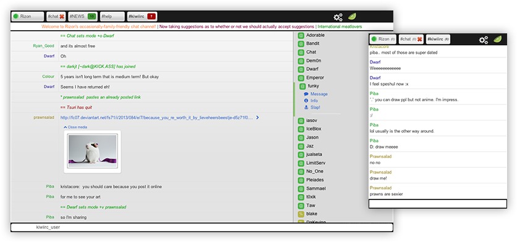Click kiwi logo in small chat window

pyautogui.click(x=498, y=39)
